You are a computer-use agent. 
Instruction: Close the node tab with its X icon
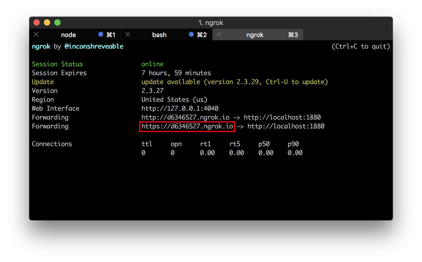[x=36, y=34]
